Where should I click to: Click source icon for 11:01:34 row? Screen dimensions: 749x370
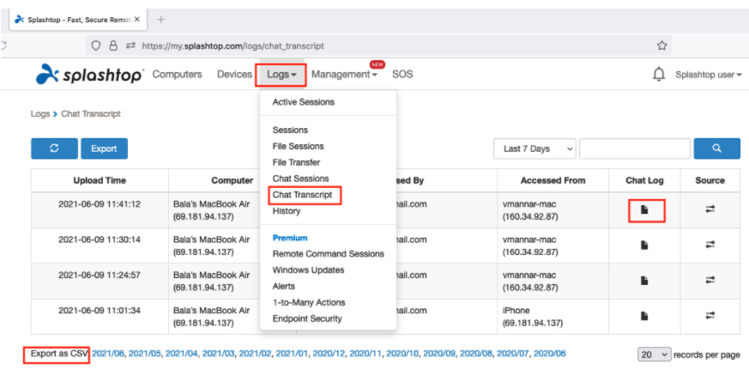click(710, 316)
